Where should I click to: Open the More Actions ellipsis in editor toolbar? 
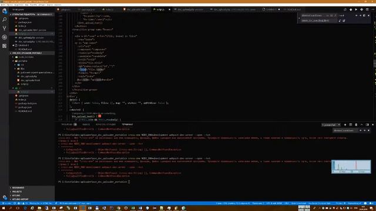coord(373,9)
